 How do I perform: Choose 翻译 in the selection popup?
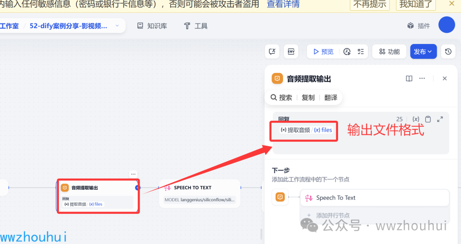[x=331, y=97]
